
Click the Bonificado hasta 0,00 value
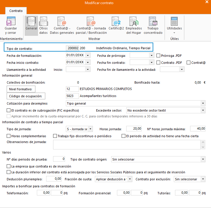coord(198,82)
